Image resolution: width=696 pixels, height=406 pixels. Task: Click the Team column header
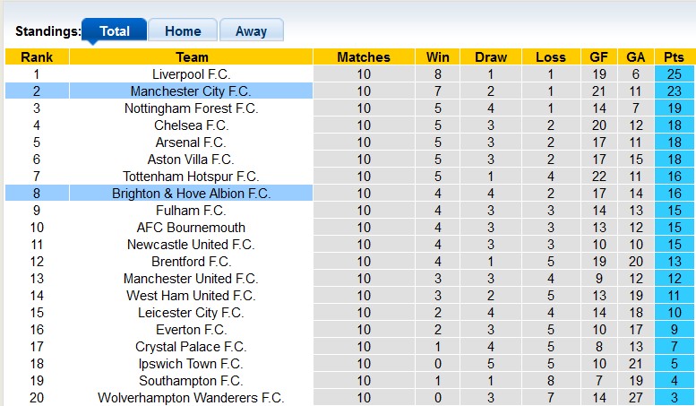(191, 56)
